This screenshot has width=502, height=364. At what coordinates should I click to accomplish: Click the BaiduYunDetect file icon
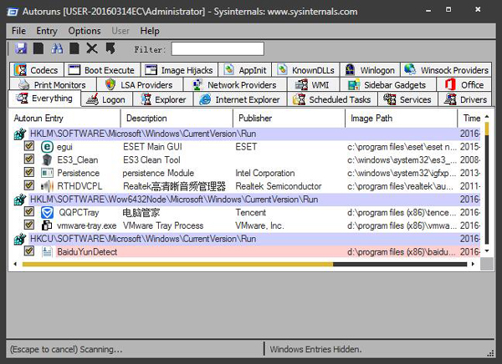[47, 252]
